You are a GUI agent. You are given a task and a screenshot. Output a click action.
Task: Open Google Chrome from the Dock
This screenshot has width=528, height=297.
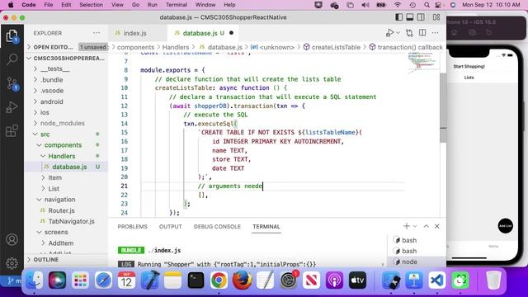click(x=219, y=280)
